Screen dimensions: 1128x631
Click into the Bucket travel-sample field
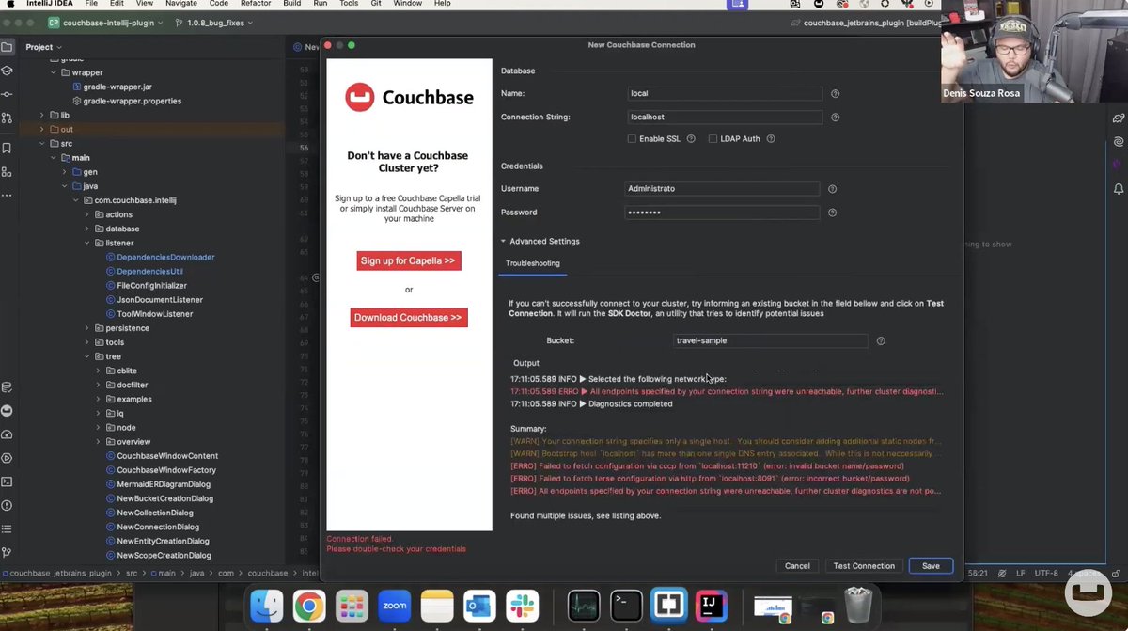tap(771, 340)
